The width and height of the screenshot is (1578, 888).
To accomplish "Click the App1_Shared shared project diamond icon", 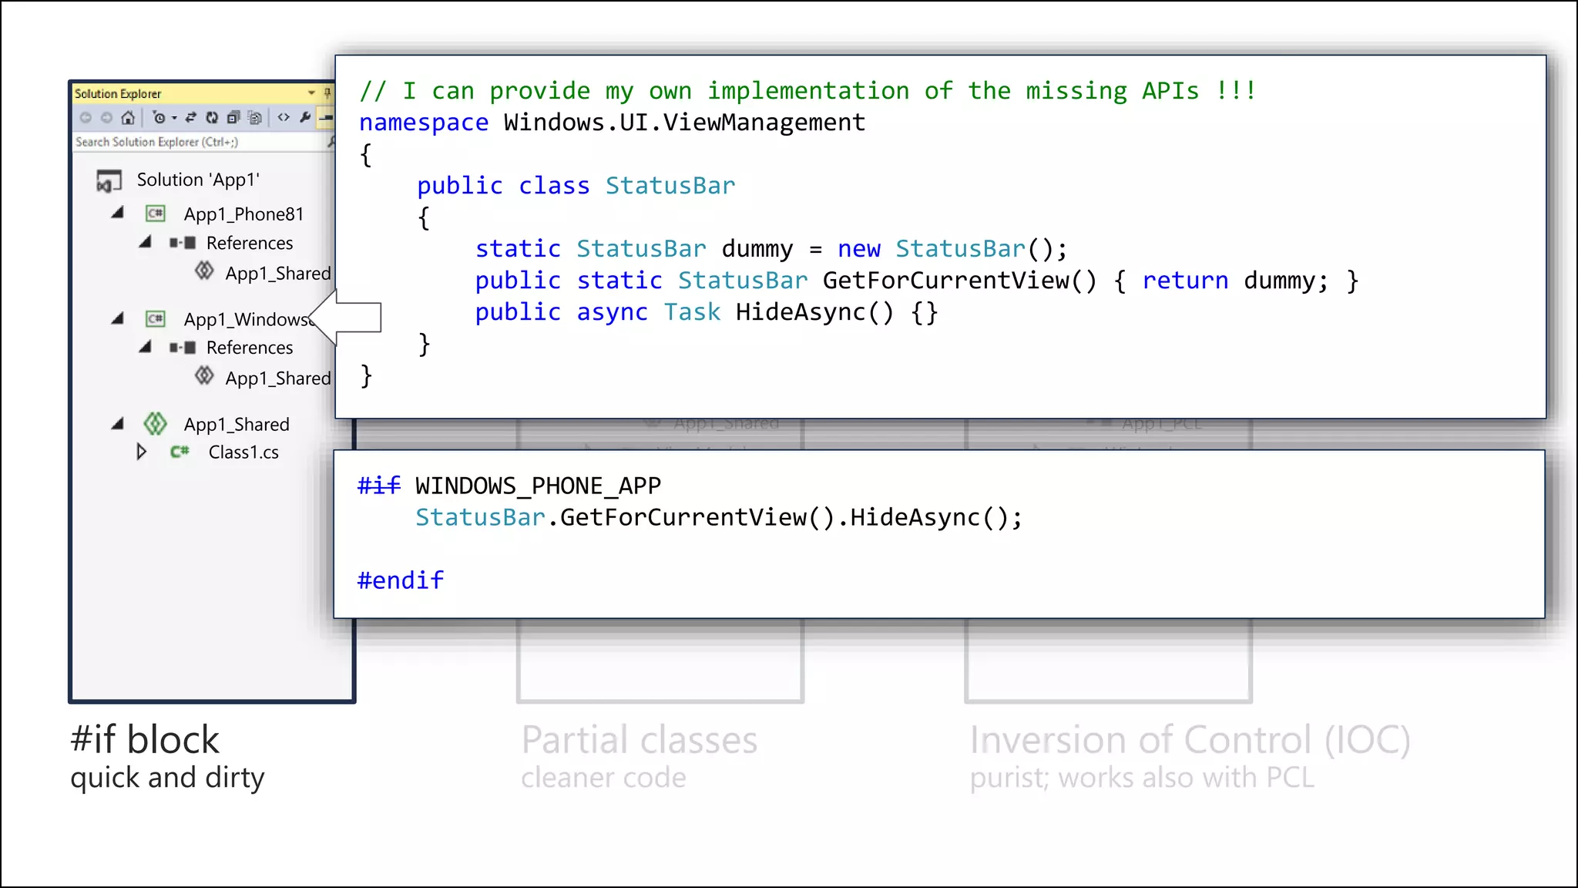I will [x=156, y=423].
